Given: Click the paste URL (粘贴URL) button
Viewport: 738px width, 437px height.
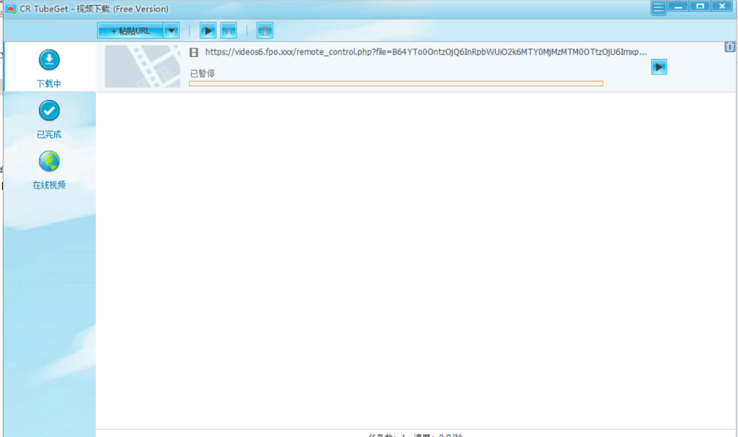Looking at the screenshot, I should pos(131,31).
